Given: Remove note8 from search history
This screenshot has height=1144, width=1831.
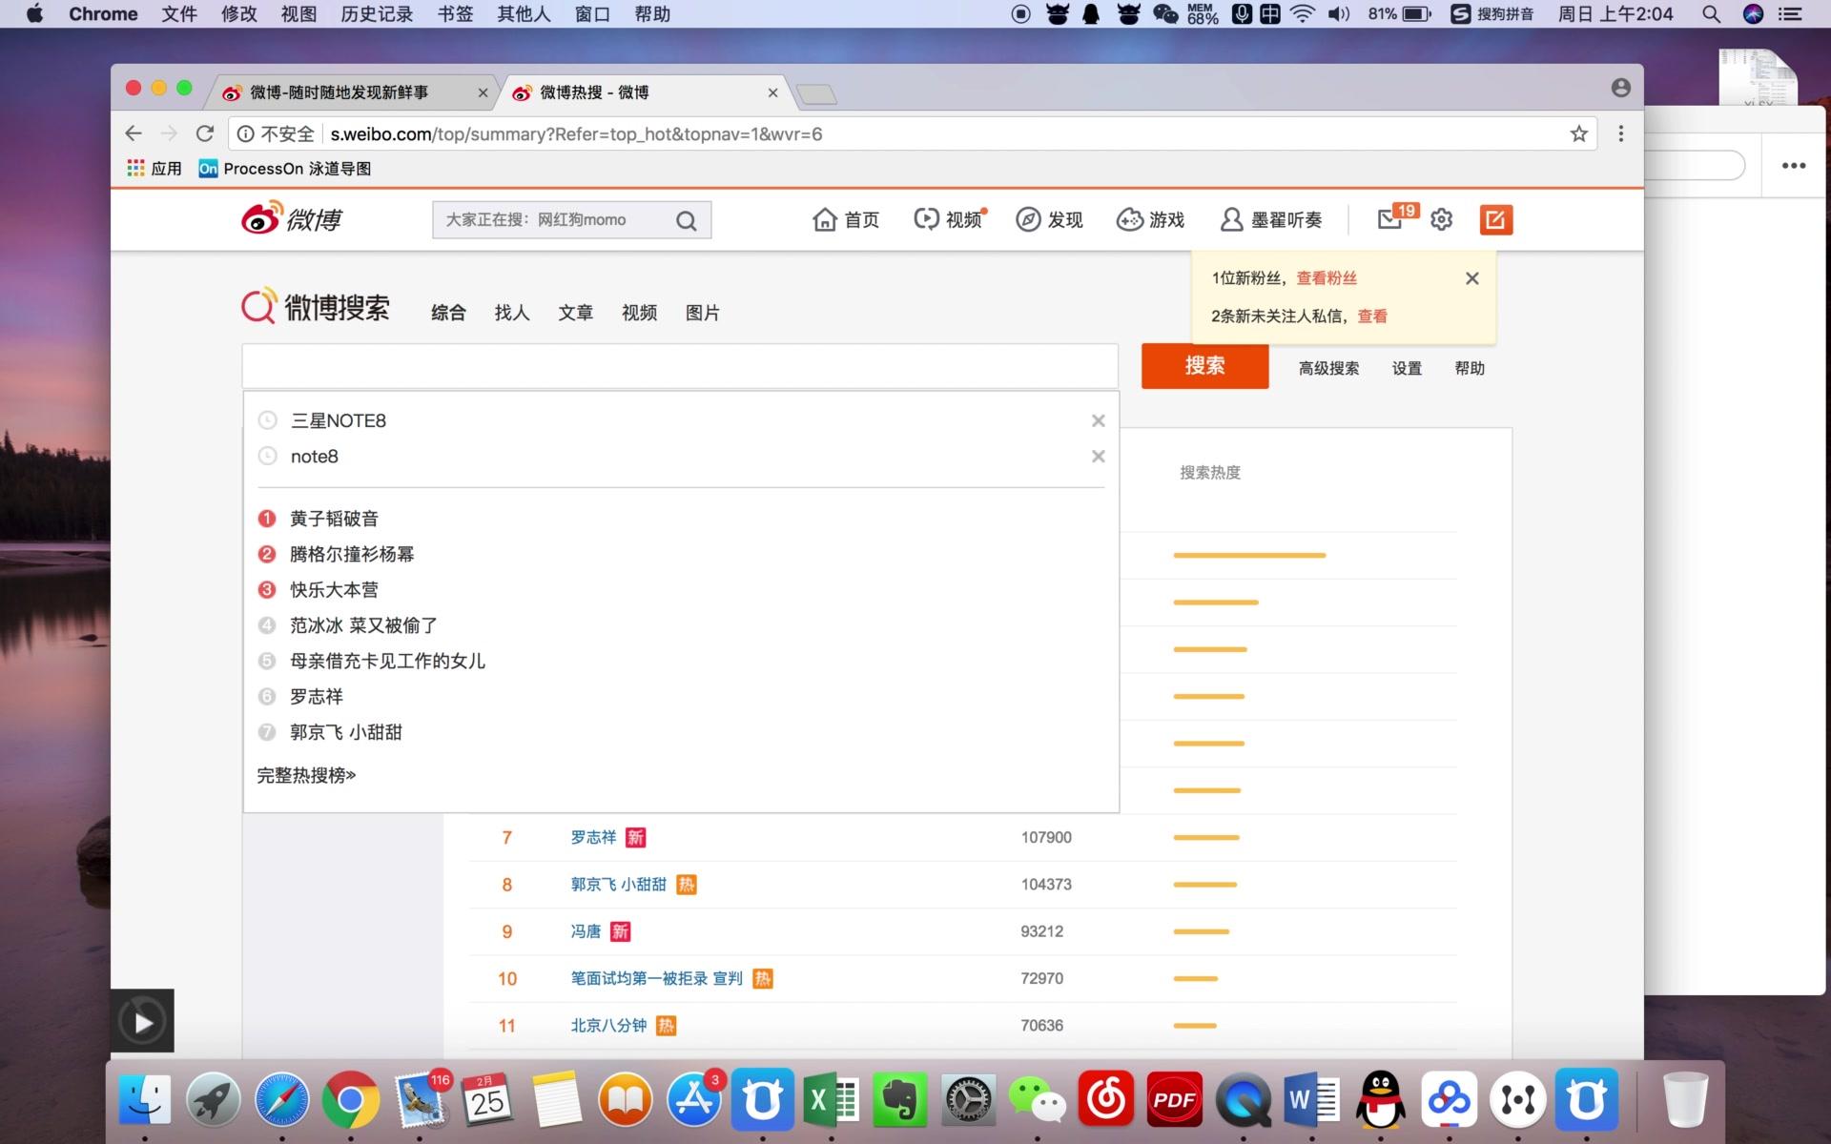Looking at the screenshot, I should pyautogui.click(x=1098, y=457).
